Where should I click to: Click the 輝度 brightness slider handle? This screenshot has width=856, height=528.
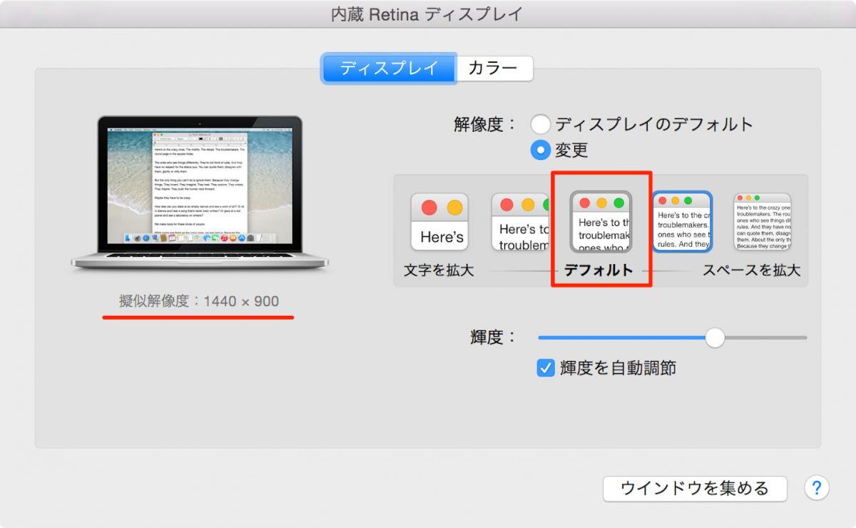(715, 337)
